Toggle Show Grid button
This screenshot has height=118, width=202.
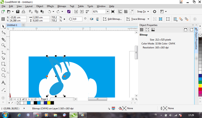click(126, 12)
